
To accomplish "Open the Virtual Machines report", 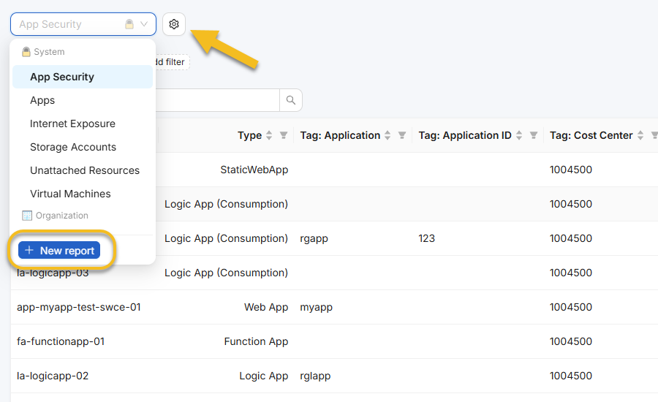I will 83,194.
